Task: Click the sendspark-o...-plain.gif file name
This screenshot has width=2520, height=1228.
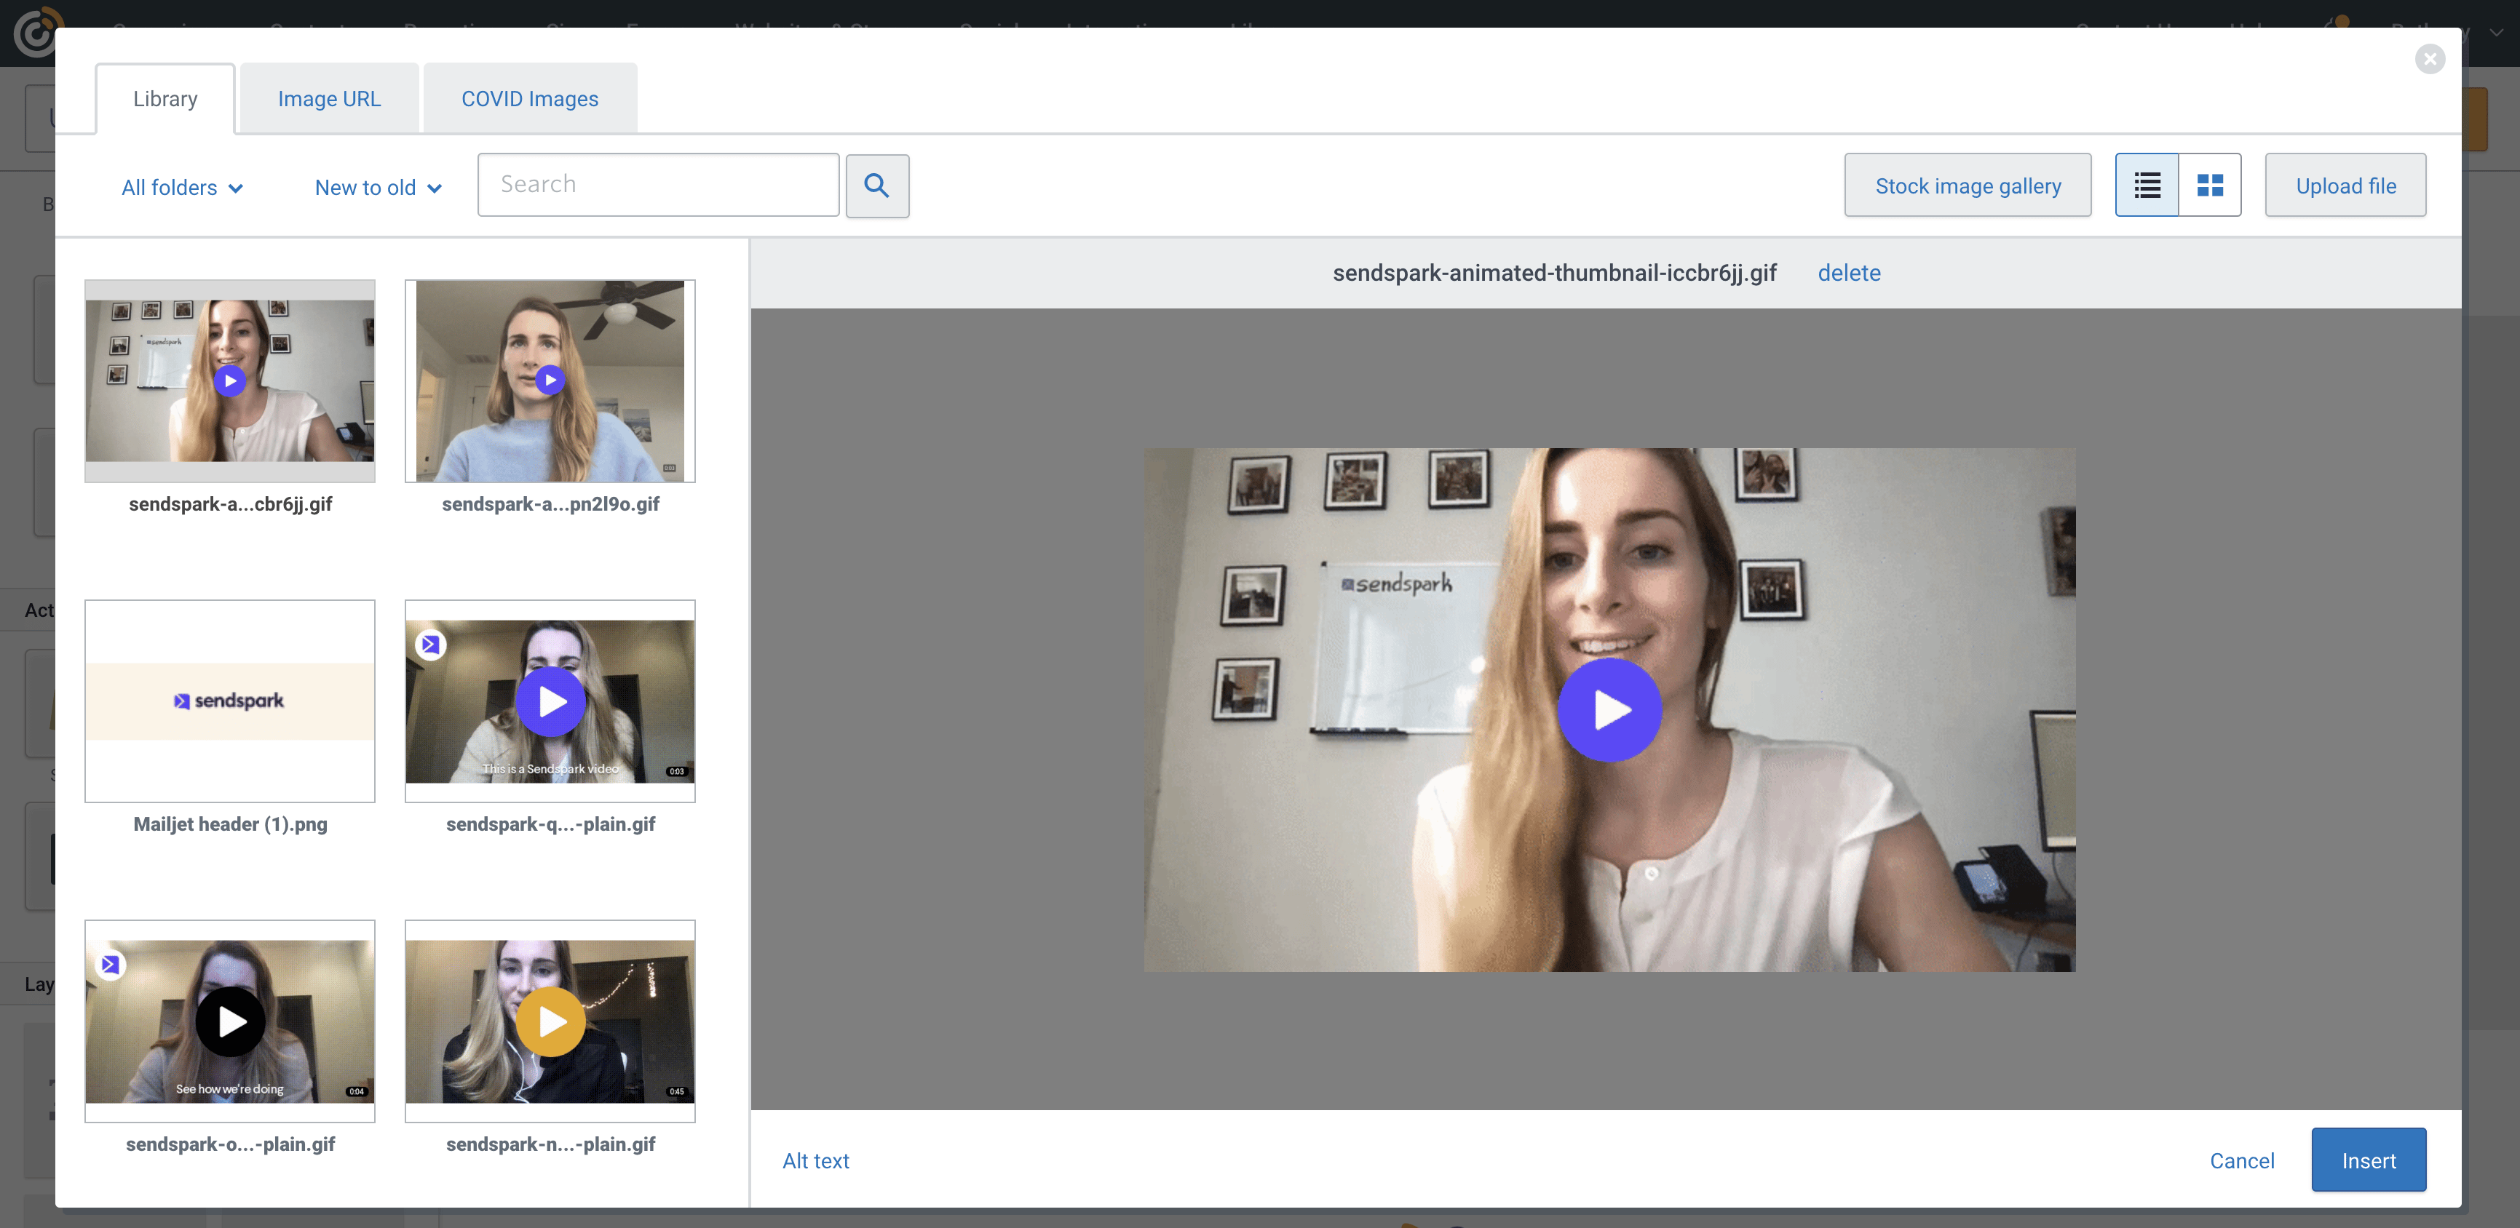Action: click(231, 1144)
